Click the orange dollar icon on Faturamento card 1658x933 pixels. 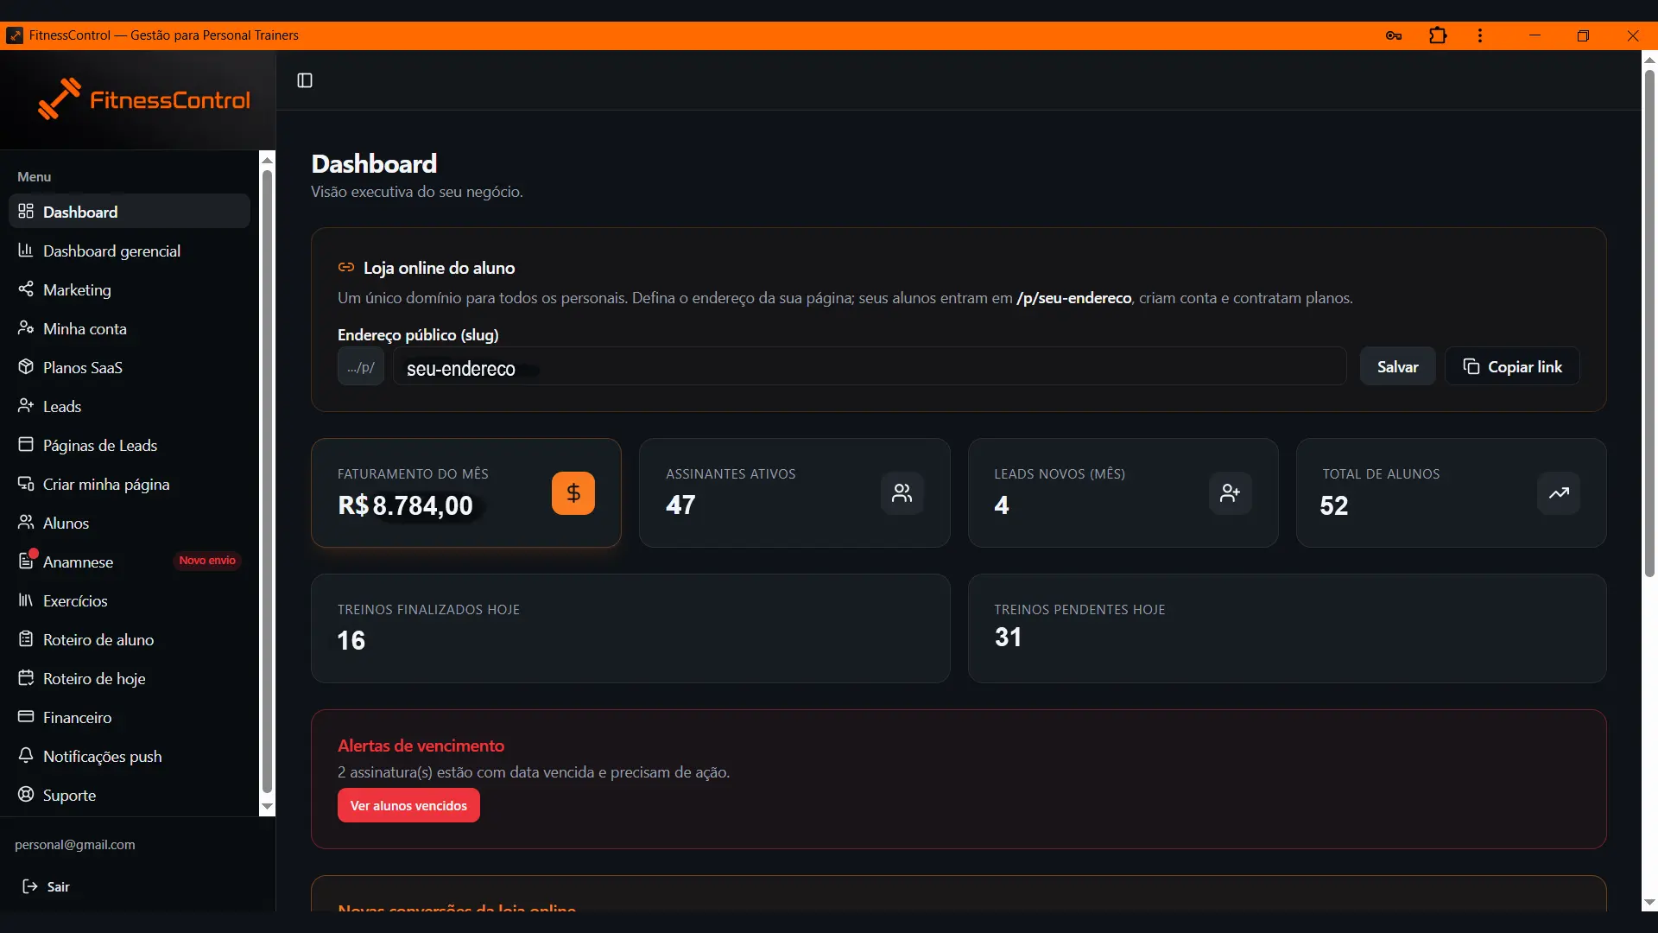[573, 493]
